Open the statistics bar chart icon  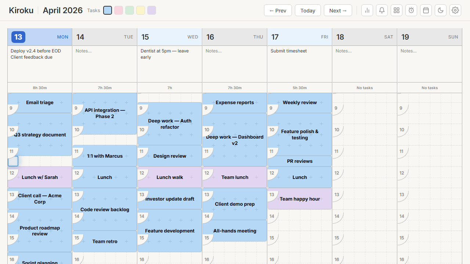pos(367,10)
